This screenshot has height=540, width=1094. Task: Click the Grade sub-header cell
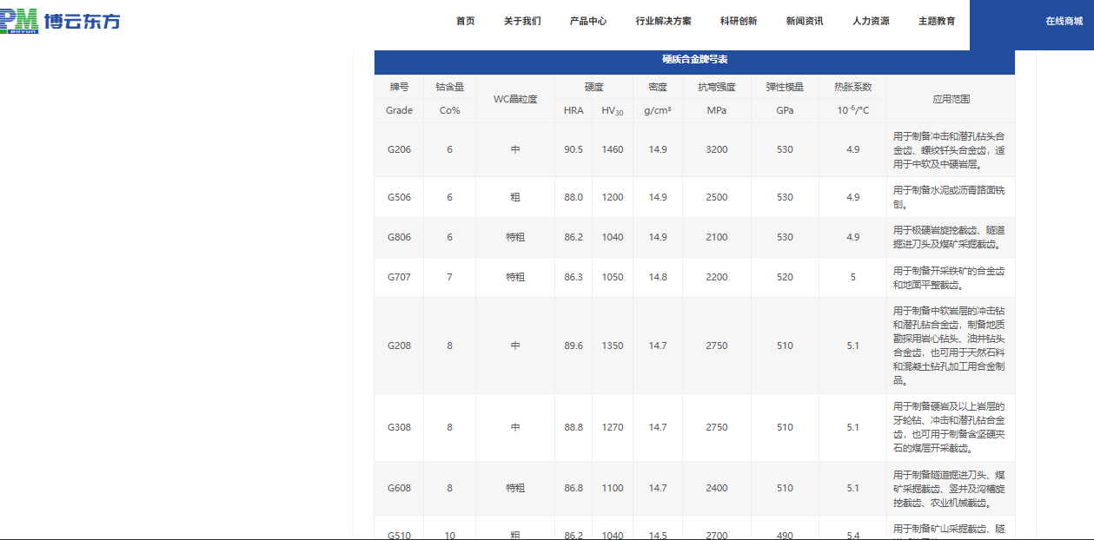(399, 110)
